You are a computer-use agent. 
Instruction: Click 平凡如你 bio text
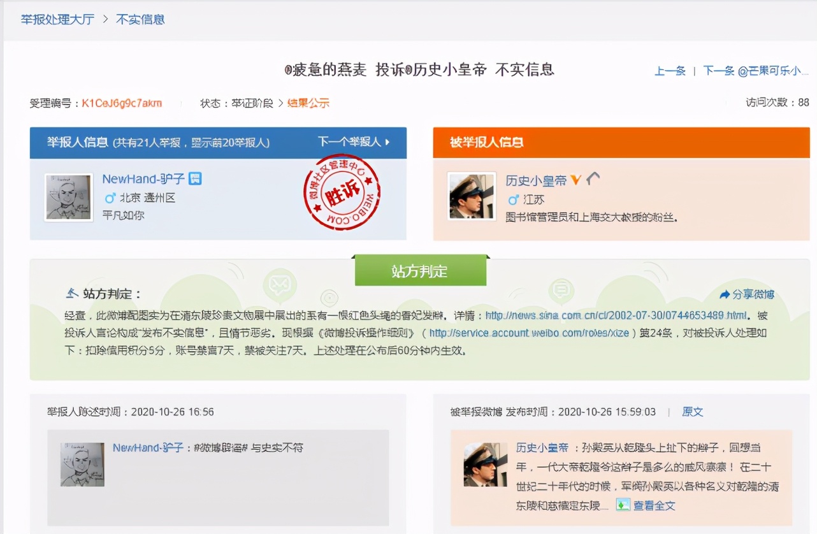tap(124, 215)
